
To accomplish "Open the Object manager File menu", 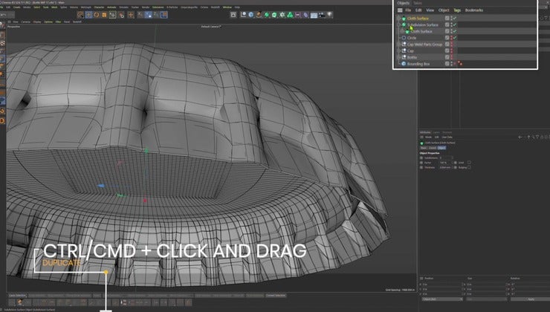I will tap(408, 10).
